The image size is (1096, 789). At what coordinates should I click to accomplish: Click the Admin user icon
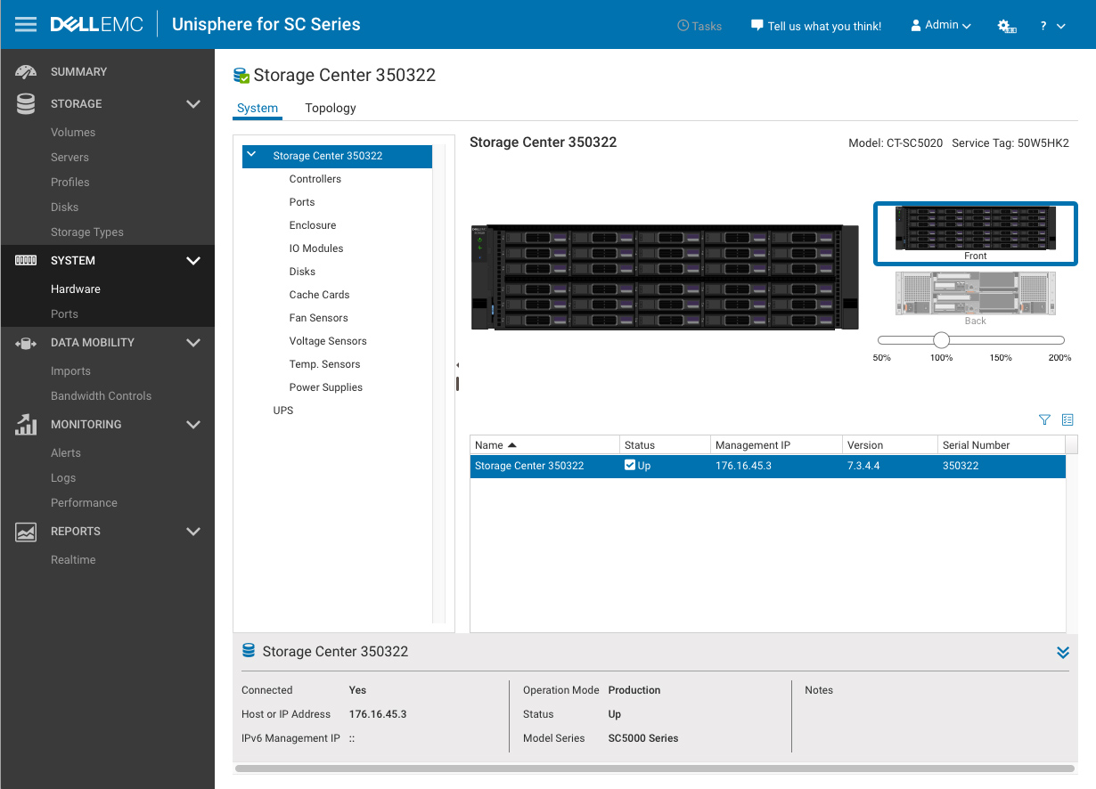click(915, 26)
